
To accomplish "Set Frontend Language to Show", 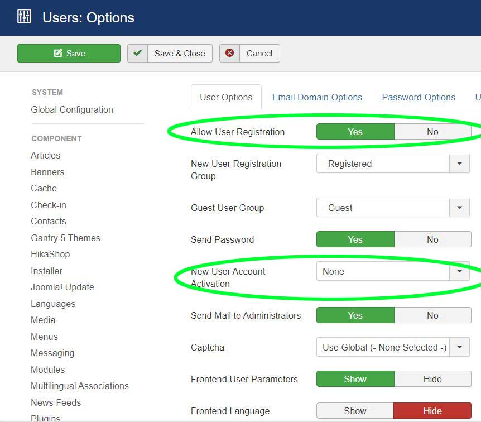I will click(x=355, y=411).
